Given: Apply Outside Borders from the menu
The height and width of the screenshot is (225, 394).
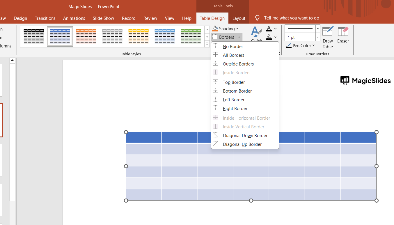Looking at the screenshot, I should (x=238, y=64).
